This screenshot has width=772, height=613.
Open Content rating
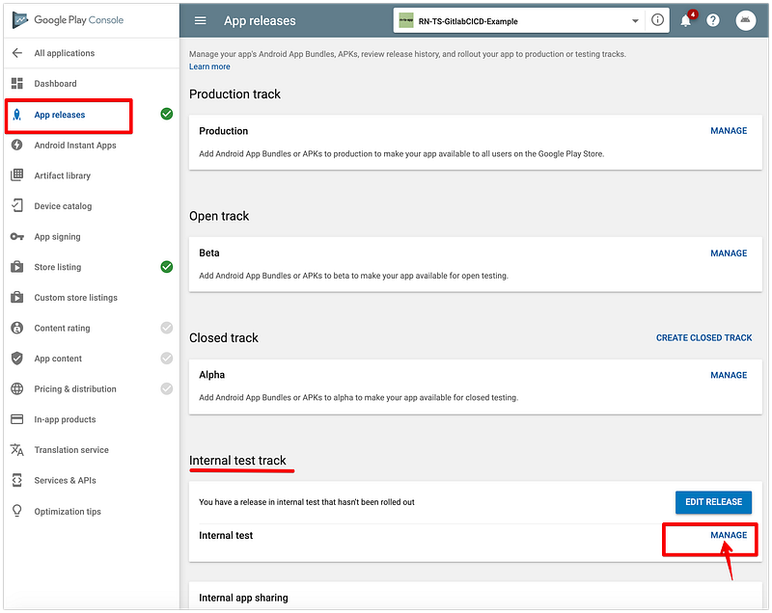tap(62, 328)
